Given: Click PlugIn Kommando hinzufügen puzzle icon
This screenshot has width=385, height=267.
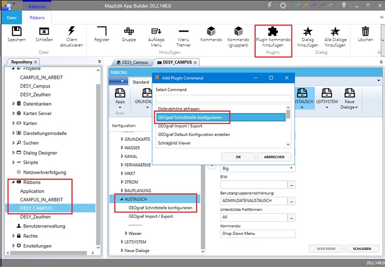Looking at the screenshot, I should (273, 32).
